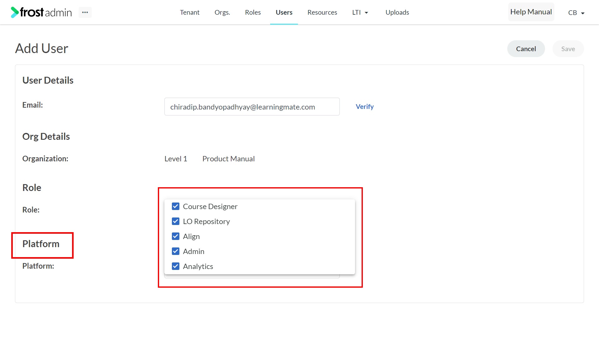Uncheck the LO Repository checkbox
Viewport: 599px width, 337px height.
pyautogui.click(x=176, y=222)
